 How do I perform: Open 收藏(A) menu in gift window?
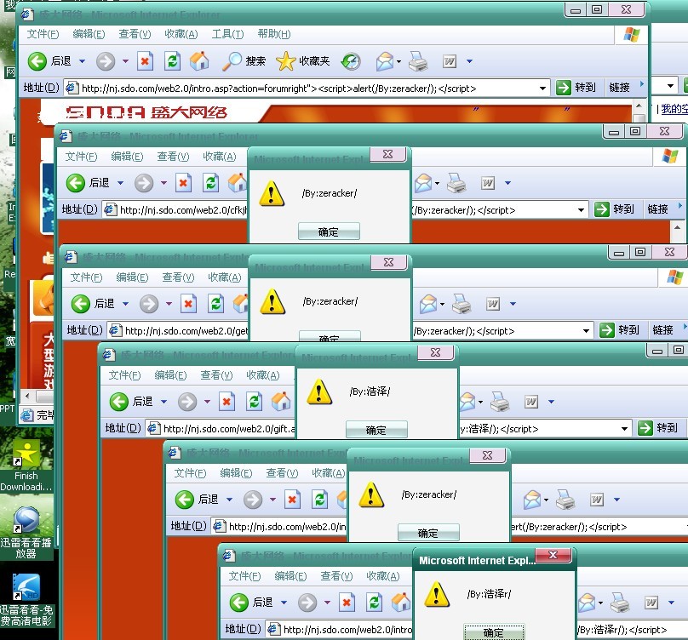point(263,375)
